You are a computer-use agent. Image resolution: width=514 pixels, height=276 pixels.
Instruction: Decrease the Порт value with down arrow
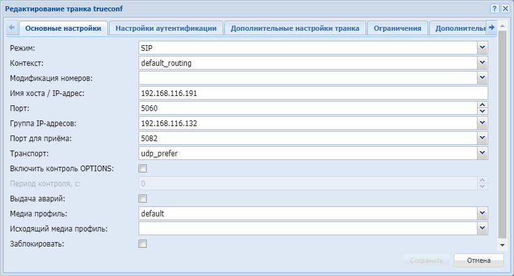(483, 111)
